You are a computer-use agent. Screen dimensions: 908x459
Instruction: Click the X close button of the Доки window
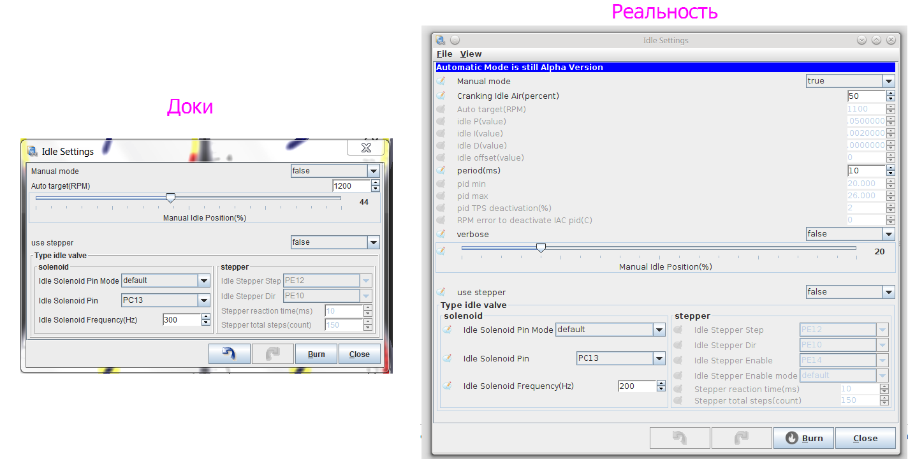pos(366,148)
